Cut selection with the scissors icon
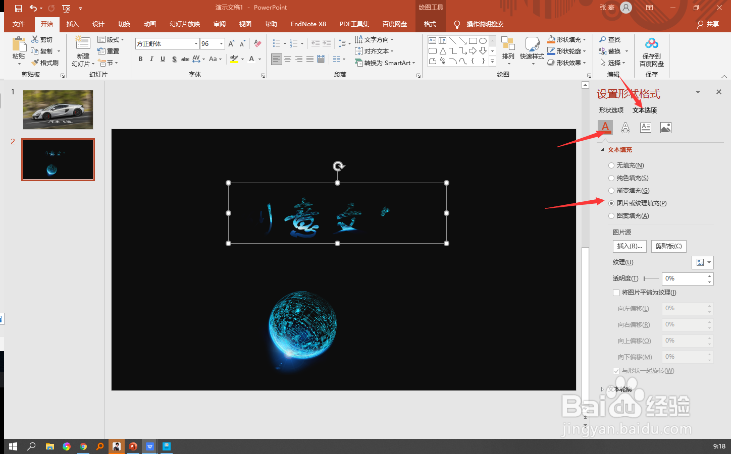 [x=42, y=39]
